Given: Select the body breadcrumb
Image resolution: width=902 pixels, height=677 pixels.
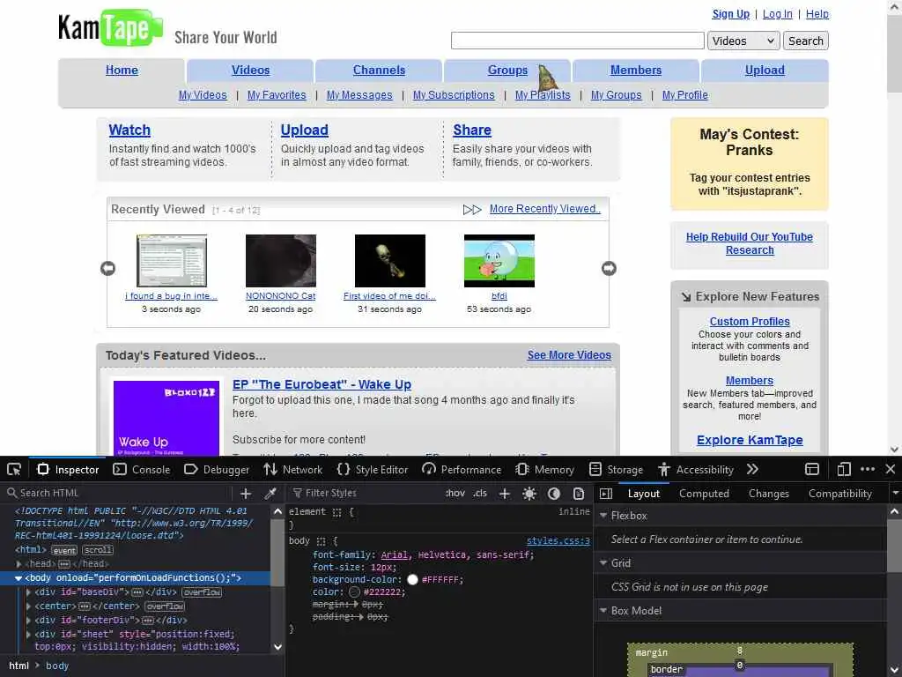Looking at the screenshot, I should (57, 666).
